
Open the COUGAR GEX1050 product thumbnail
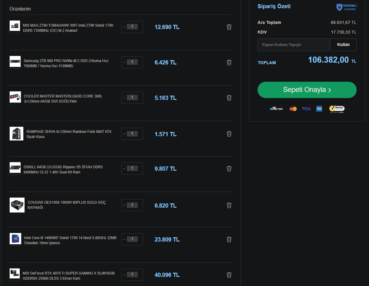point(17,205)
